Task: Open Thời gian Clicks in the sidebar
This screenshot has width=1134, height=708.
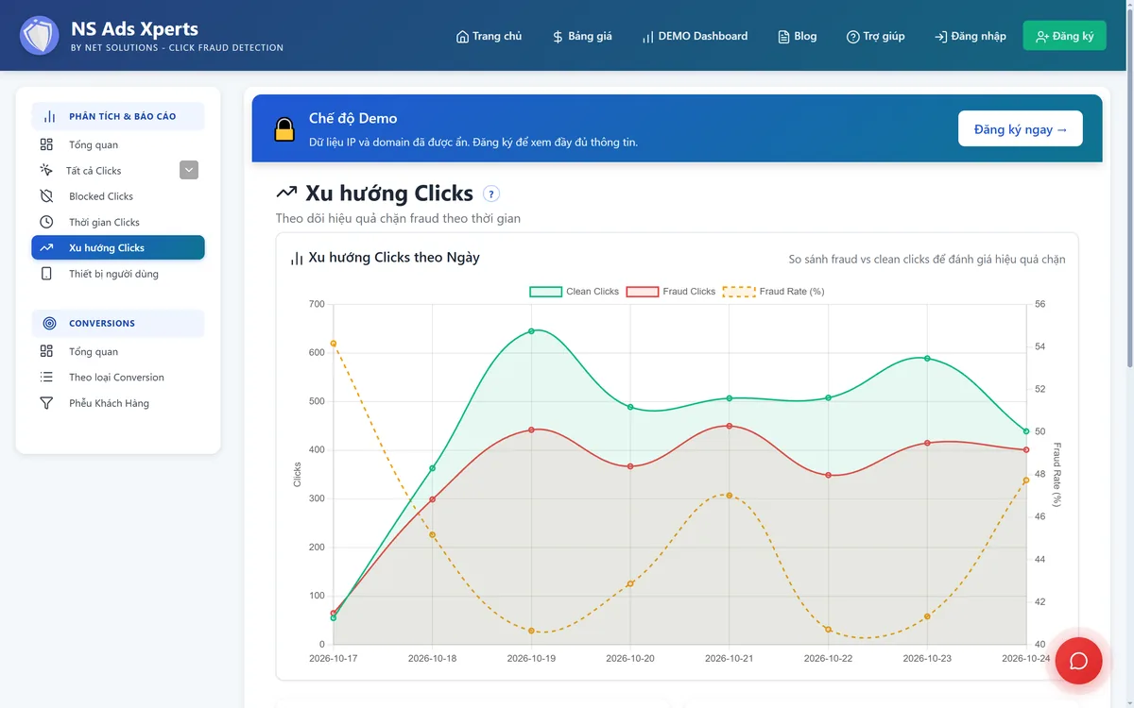Action: [118, 222]
